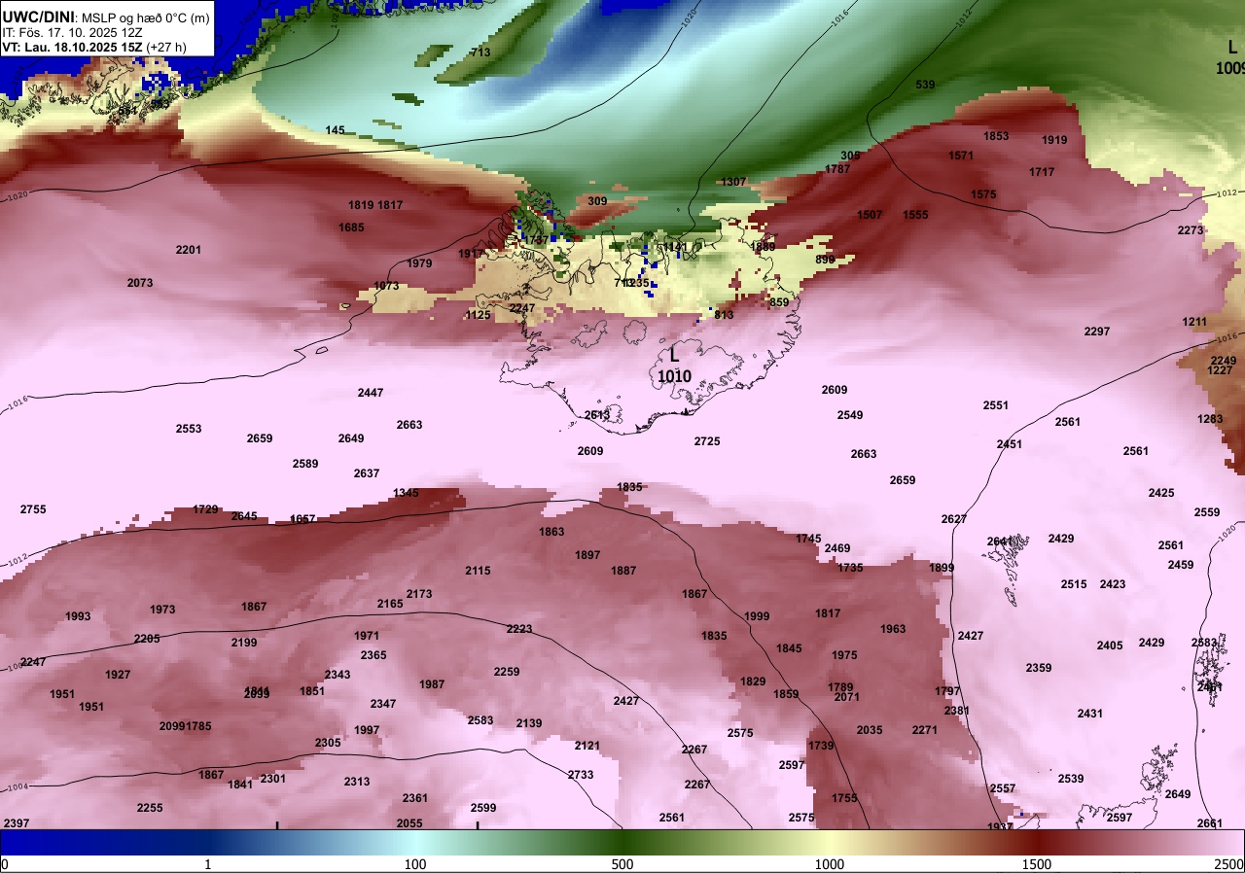Click the height value 2259
The height and width of the screenshot is (873, 1245).
pyautogui.click(x=507, y=672)
